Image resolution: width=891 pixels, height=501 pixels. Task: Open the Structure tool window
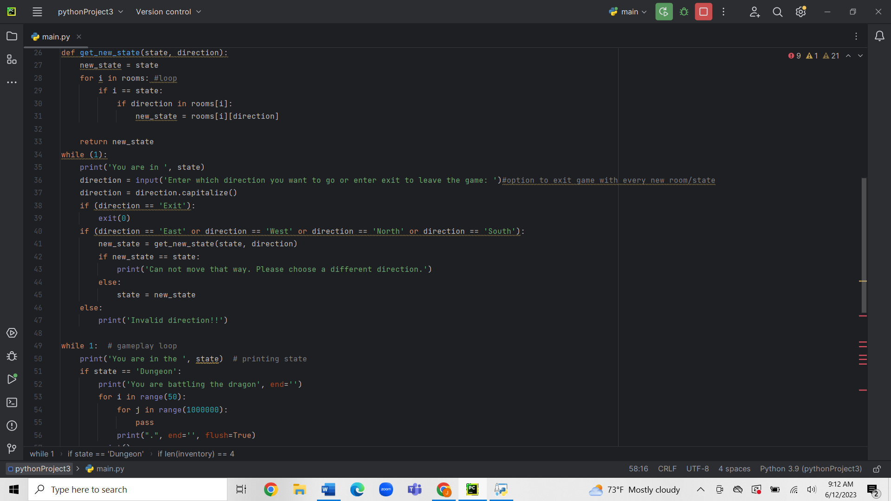[x=12, y=59]
